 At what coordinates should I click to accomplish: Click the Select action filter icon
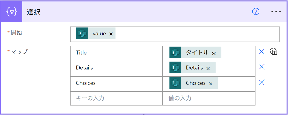[x=12, y=12]
